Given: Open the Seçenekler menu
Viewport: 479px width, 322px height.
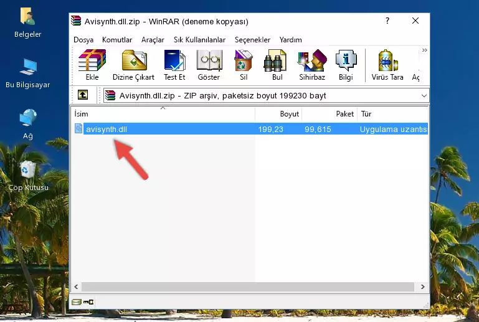Looking at the screenshot, I should coord(252,40).
